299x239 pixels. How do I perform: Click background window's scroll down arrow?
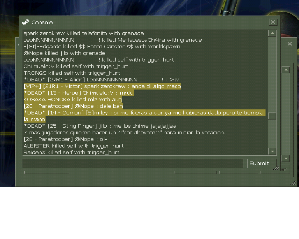286,158
